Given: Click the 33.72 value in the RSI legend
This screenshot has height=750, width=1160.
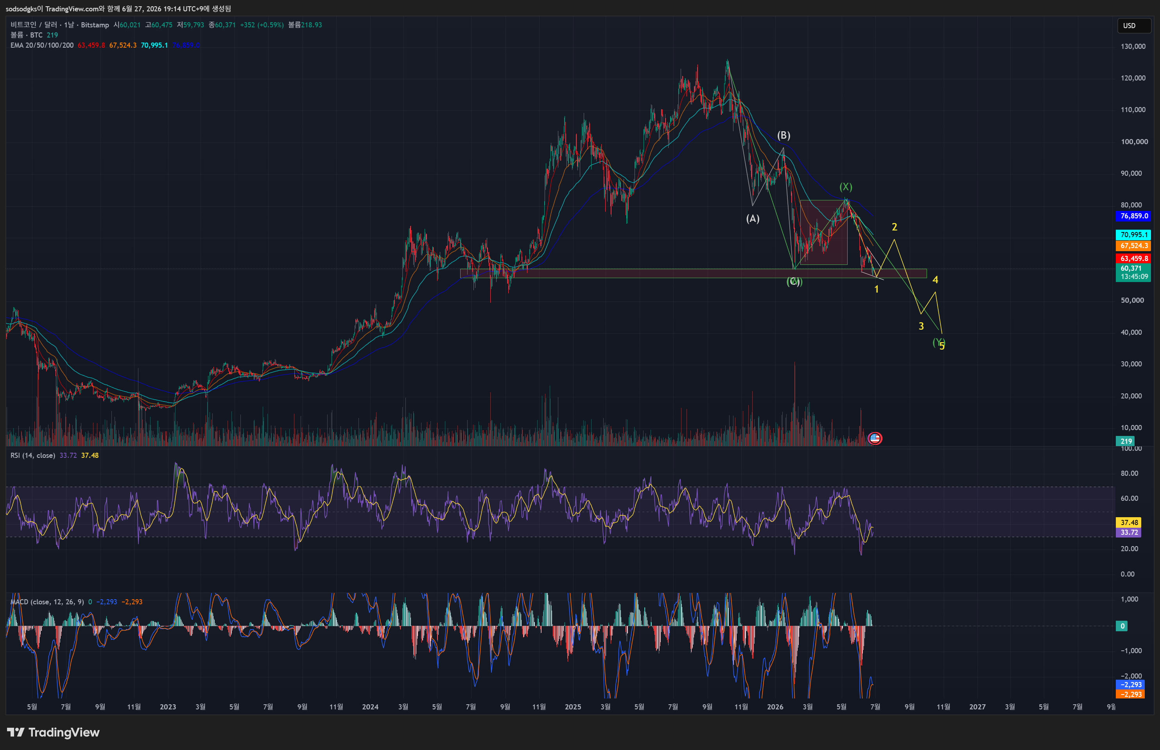Looking at the screenshot, I should tap(68, 455).
